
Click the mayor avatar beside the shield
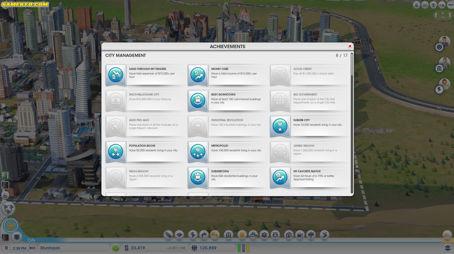click(x=5, y=237)
